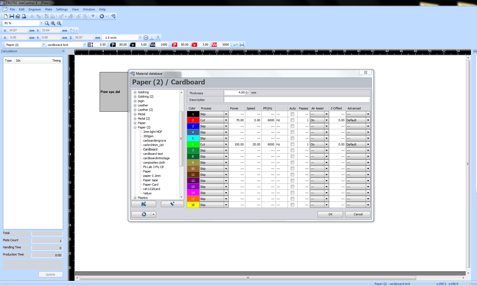The width and height of the screenshot is (477, 286).
Task: Click the engrave power P icon (black)
Action: click(x=113, y=45)
